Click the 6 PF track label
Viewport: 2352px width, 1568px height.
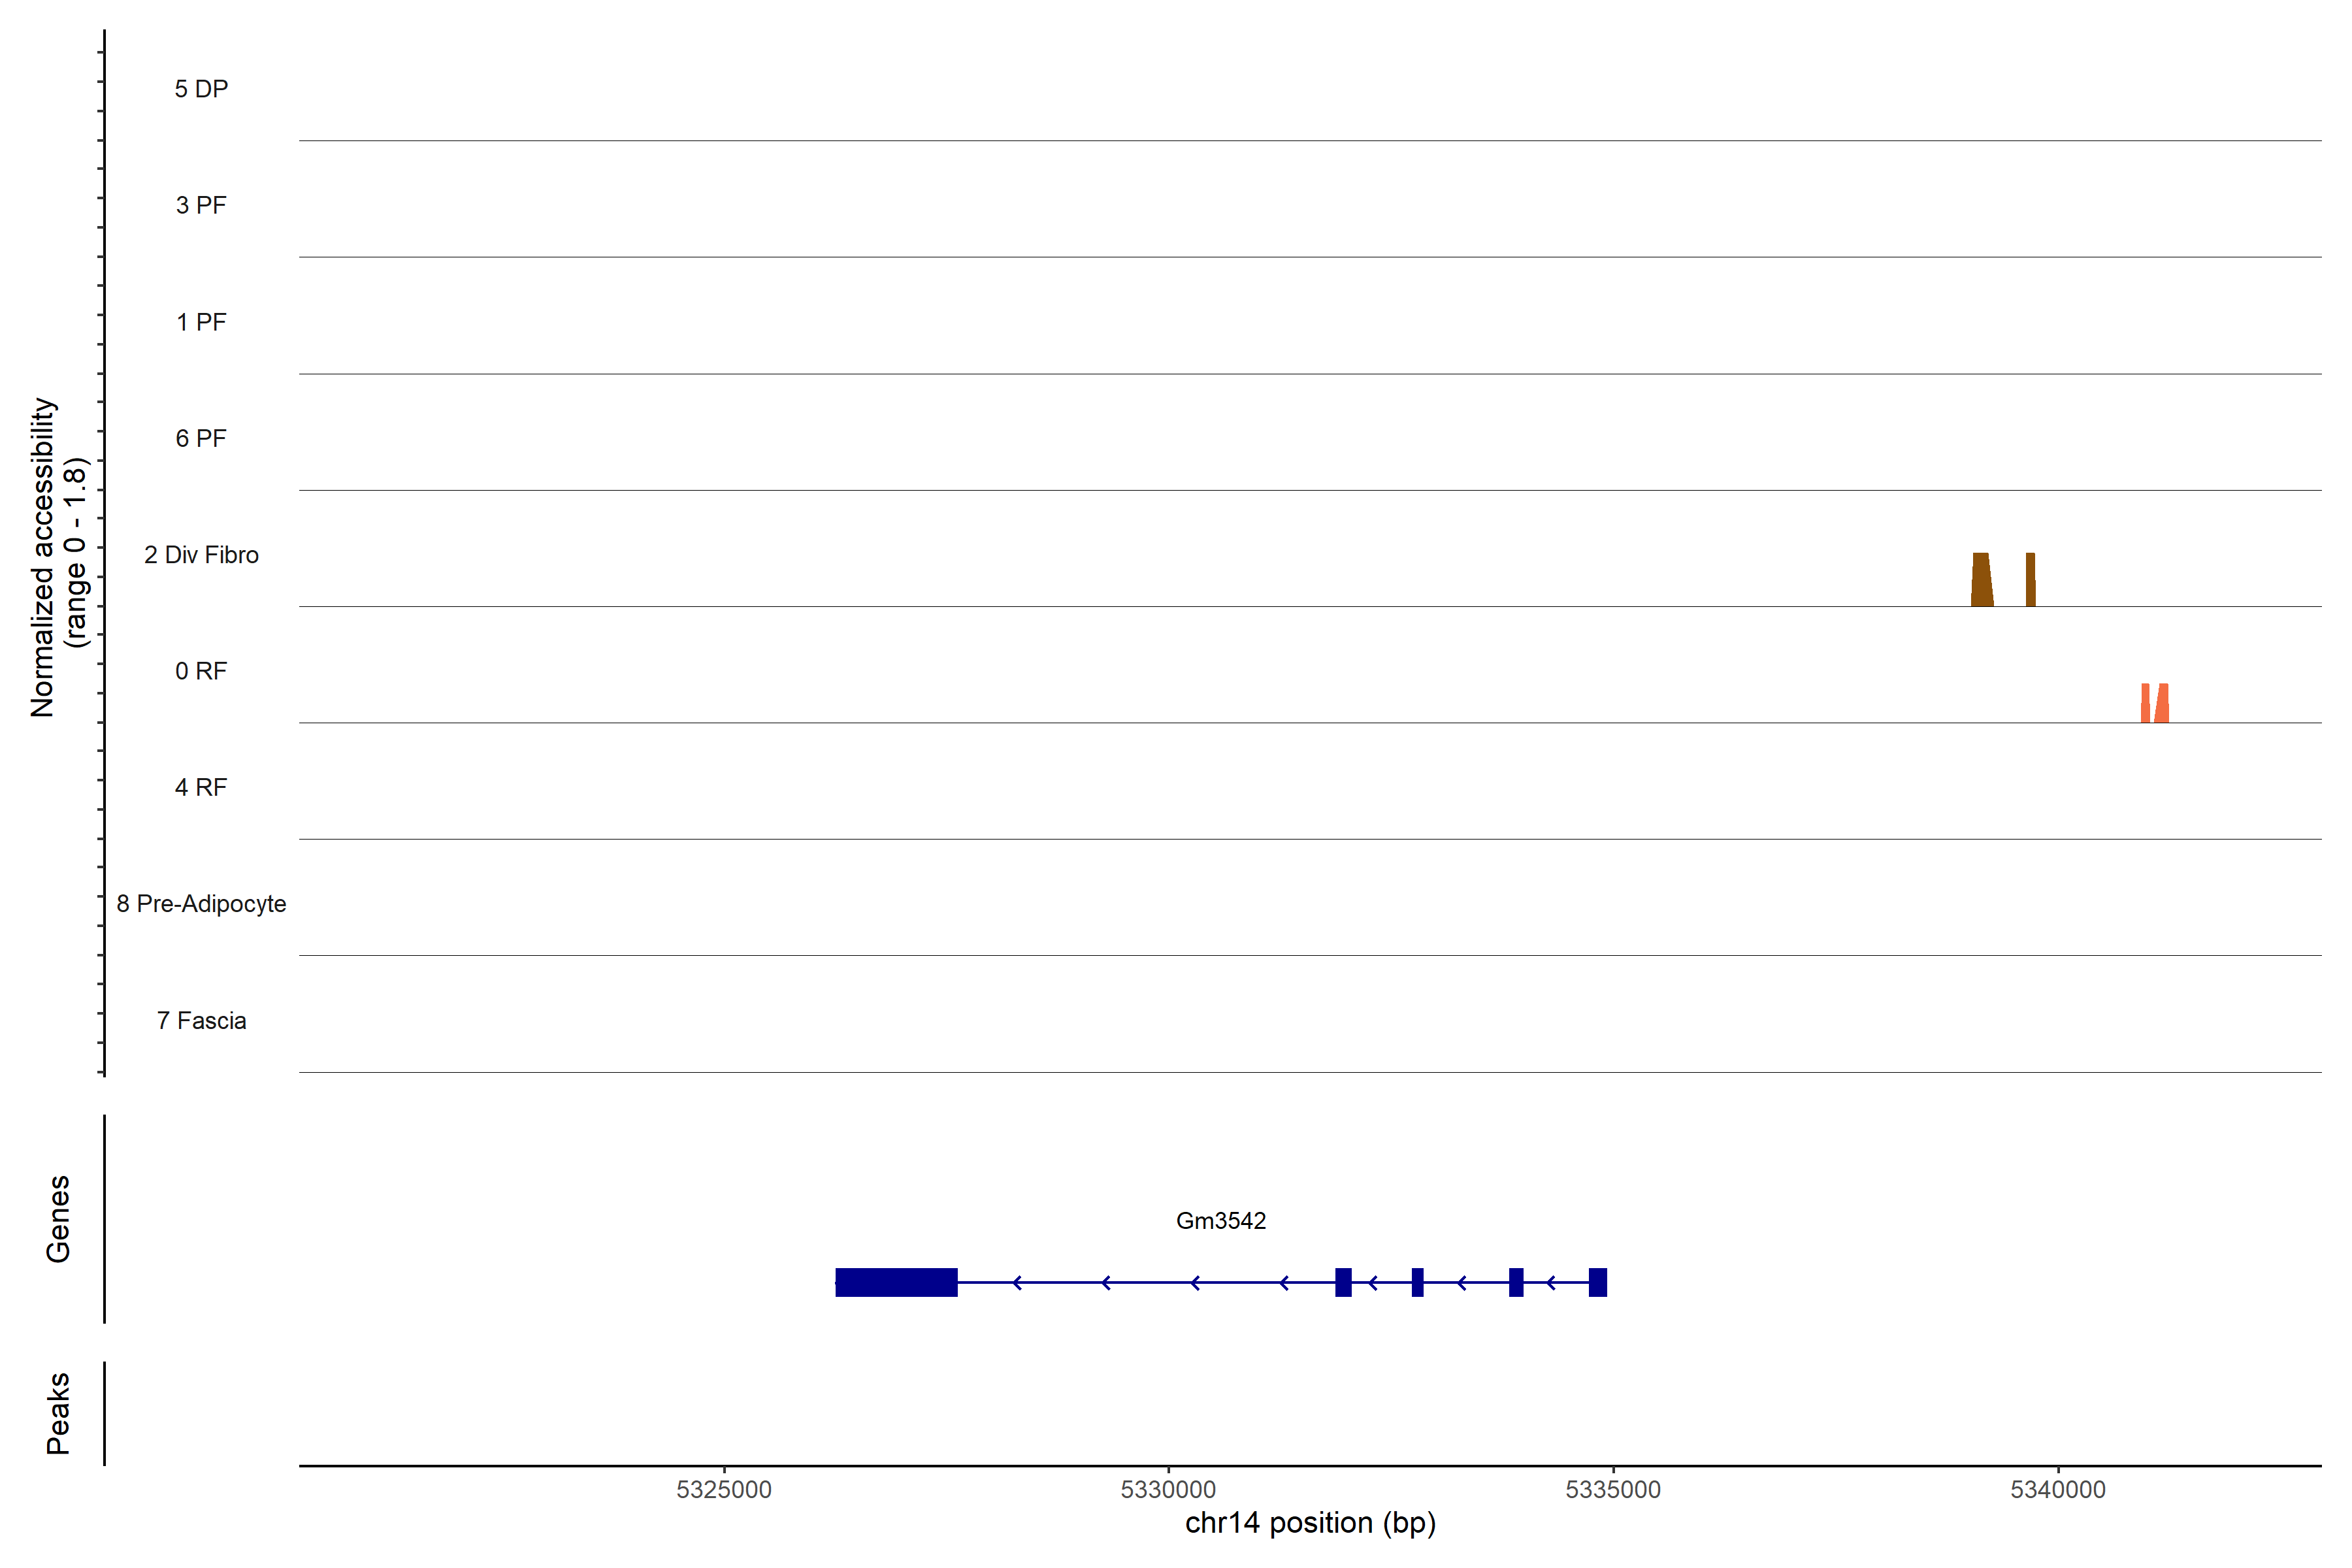(x=201, y=438)
